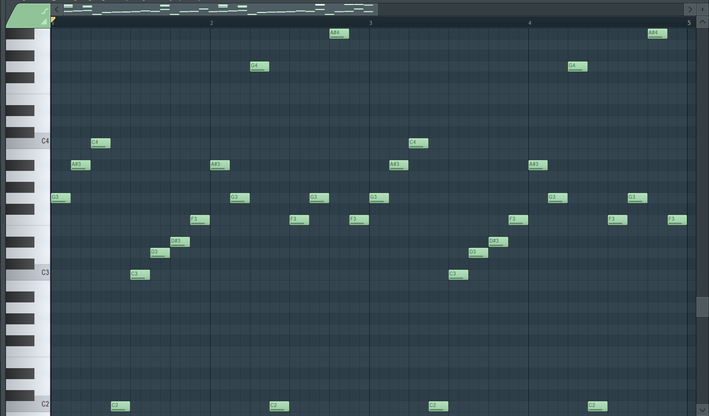Screen dimensions: 709x416
Task: Select the C2 note in bar 1
Action: click(x=120, y=406)
